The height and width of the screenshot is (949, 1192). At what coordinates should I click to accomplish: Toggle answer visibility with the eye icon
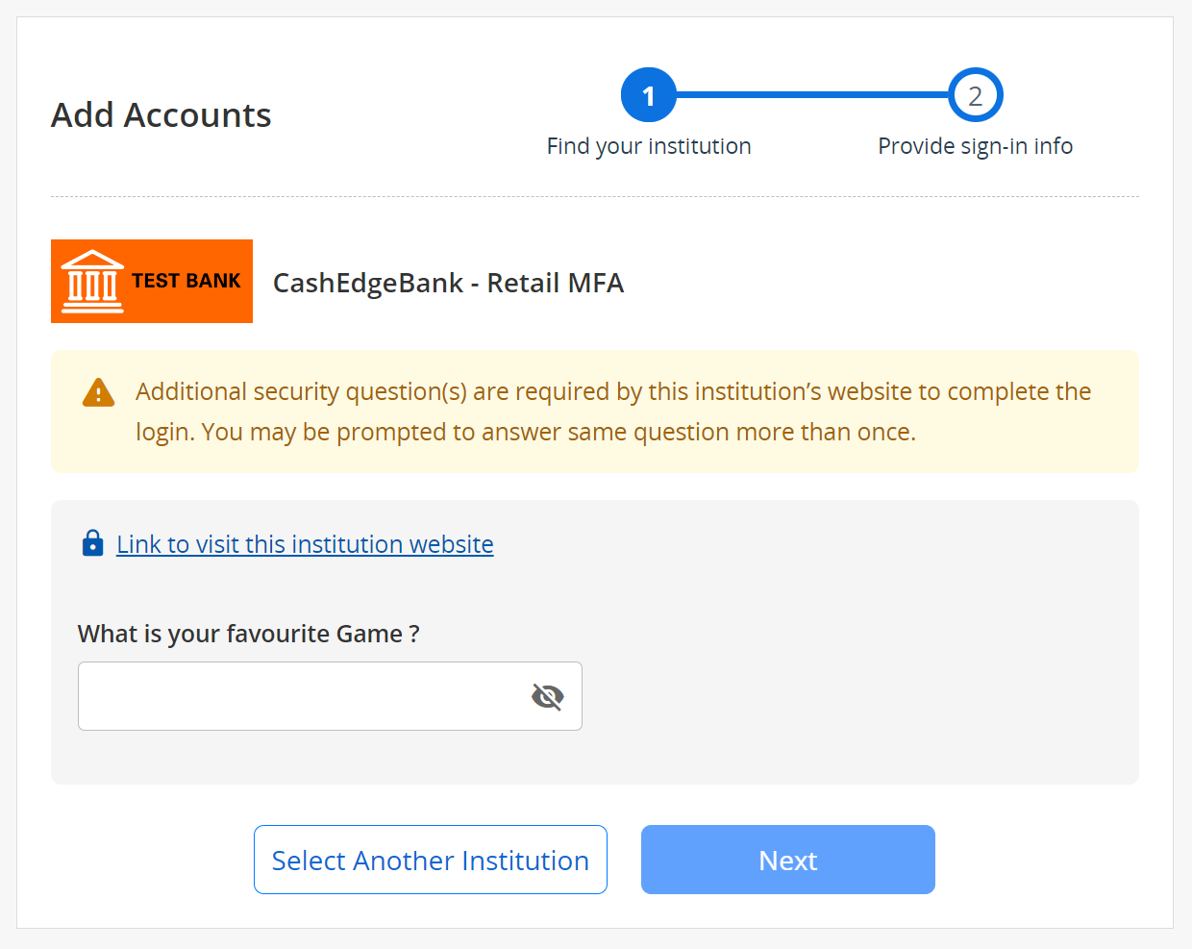(547, 696)
